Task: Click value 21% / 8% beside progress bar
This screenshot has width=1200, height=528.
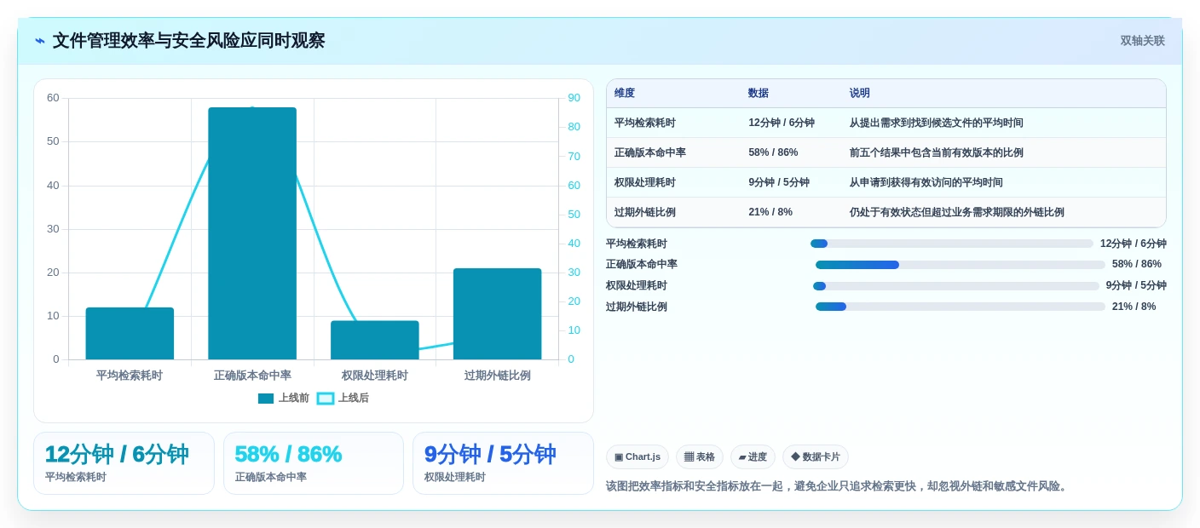Action: coord(1134,307)
